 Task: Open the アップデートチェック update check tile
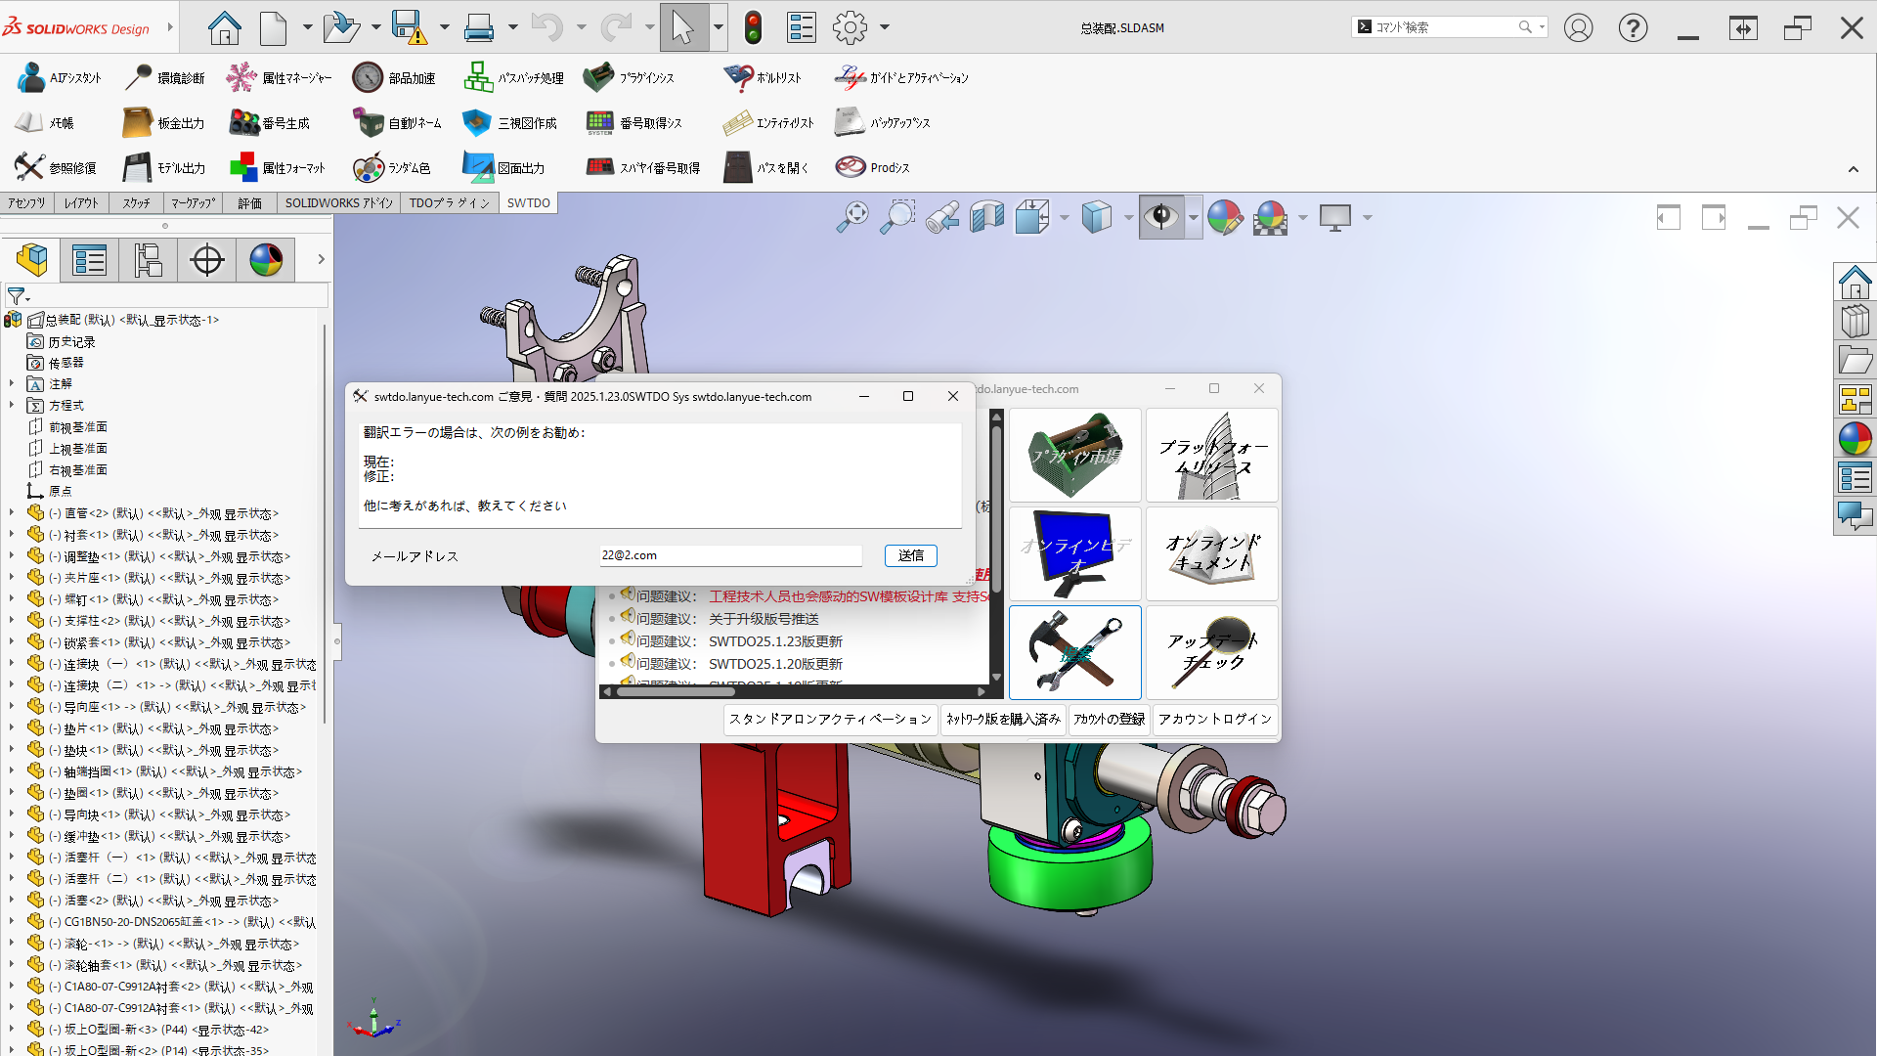pos(1211,651)
